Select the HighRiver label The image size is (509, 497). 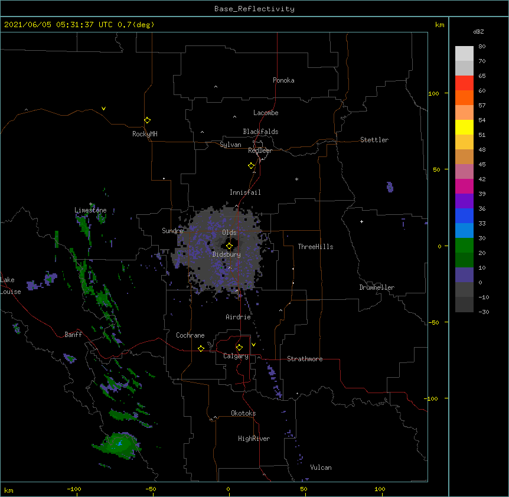click(x=254, y=439)
